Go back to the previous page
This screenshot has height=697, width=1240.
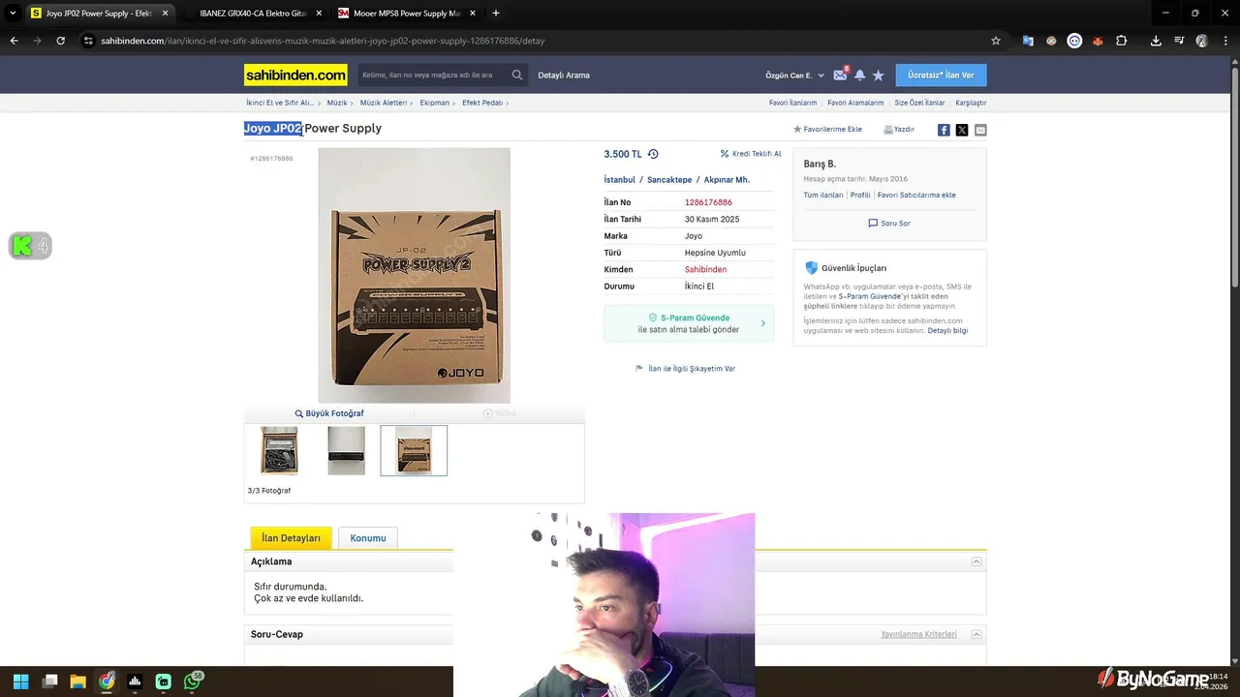click(x=14, y=41)
